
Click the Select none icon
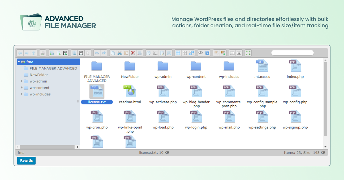coord(185,53)
